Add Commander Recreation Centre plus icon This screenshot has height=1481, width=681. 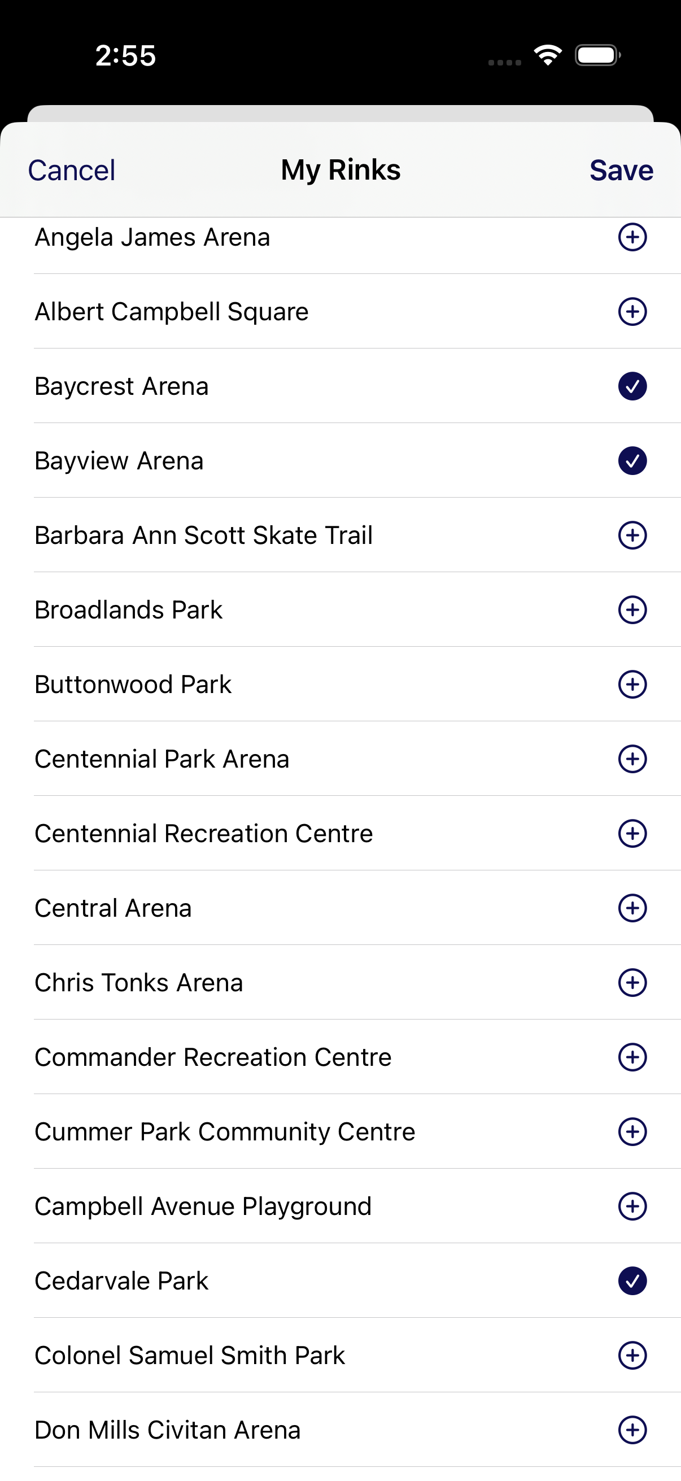tap(632, 1057)
